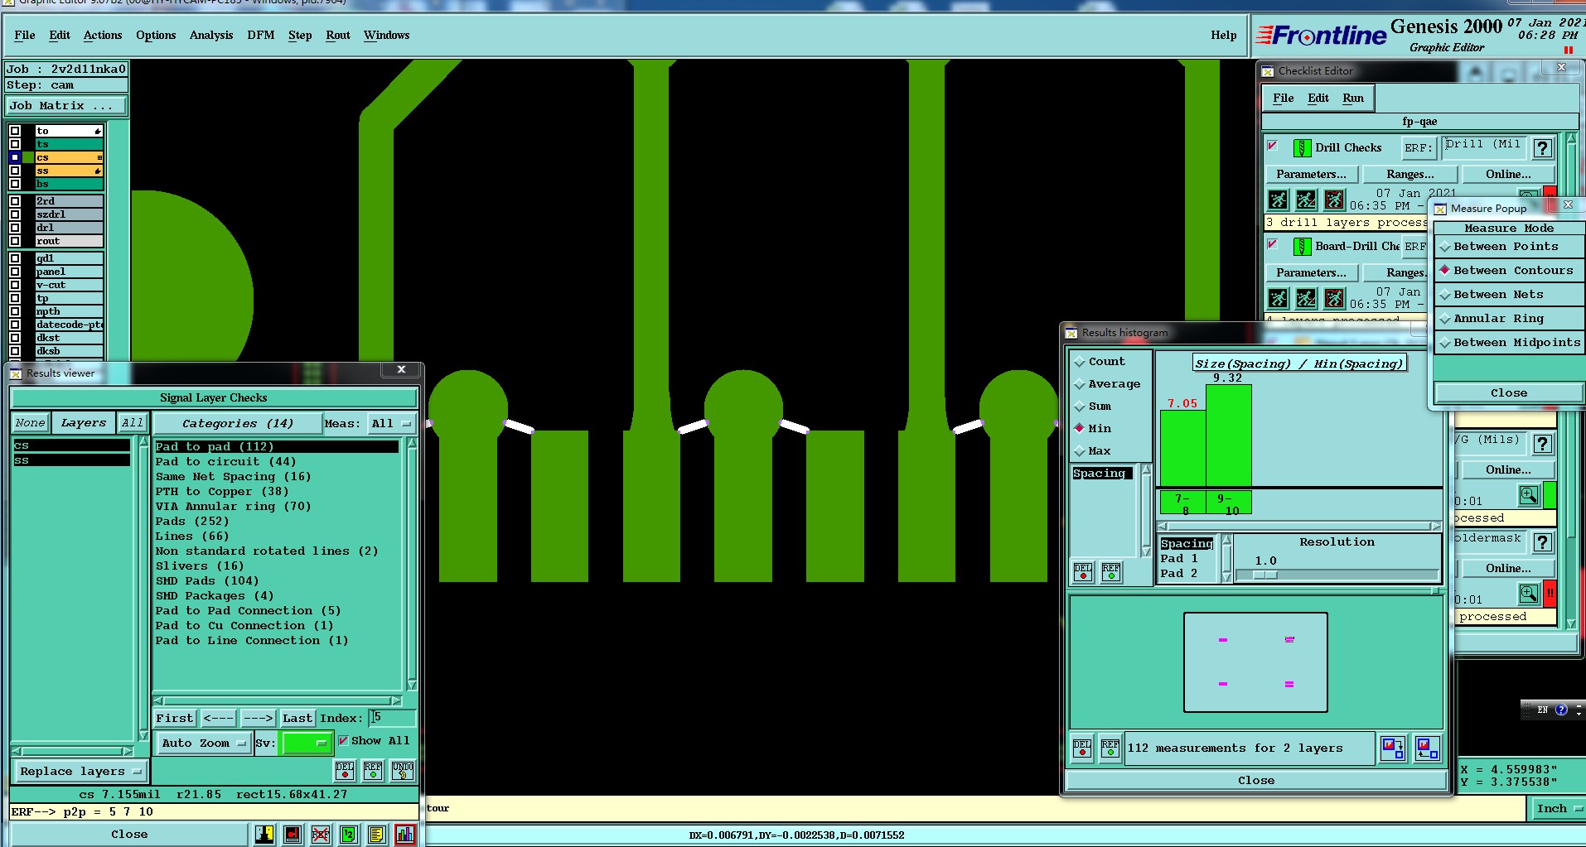This screenshot has height=847, width=1586.
Task: Click first running-man icon under Board-Drill Checks
Action: pyautogui.click(x=1279, y=298)
